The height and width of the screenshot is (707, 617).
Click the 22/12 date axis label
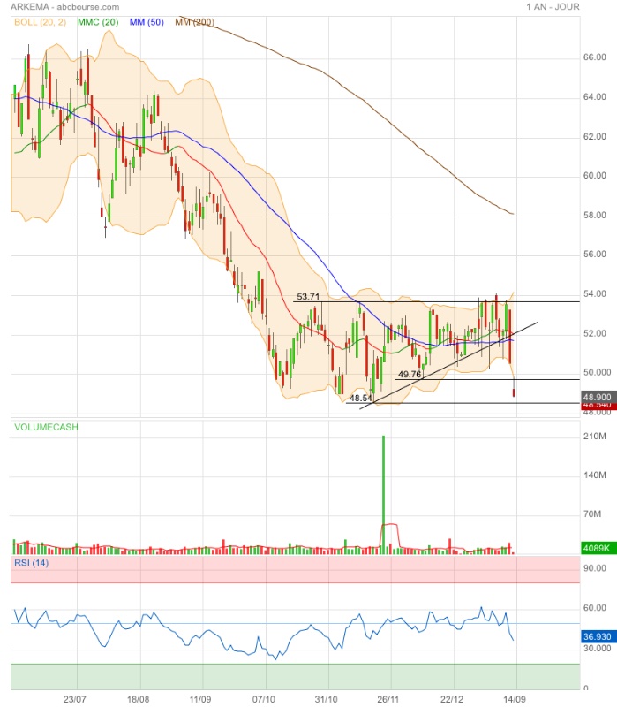[x=452, y=699]
